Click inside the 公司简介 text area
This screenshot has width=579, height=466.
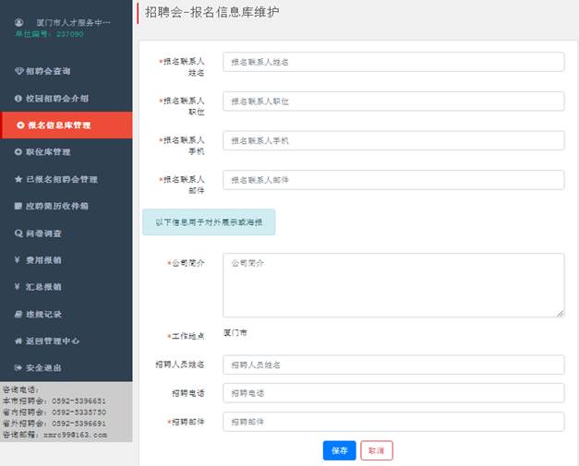(x=393, y=285)
